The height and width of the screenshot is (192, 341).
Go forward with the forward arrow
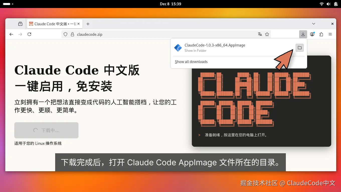[x=20, y=34]
